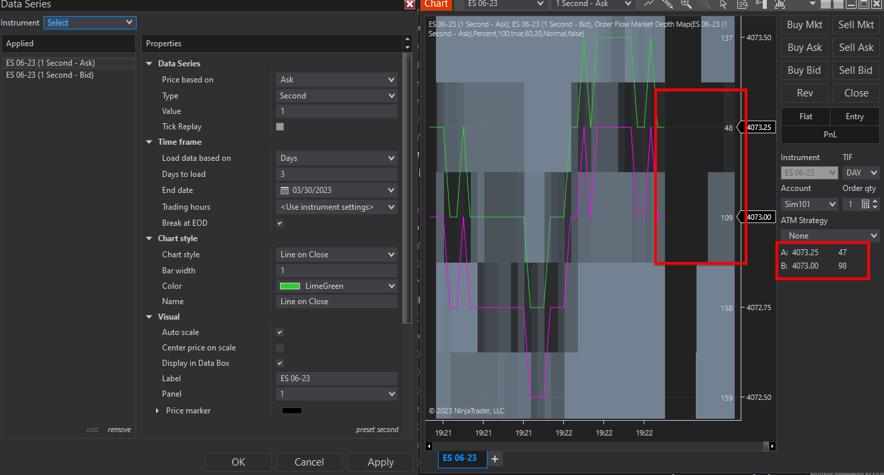Open the Chart style dropdown
This screenshot has height=475, width=884.
(337, 255)
